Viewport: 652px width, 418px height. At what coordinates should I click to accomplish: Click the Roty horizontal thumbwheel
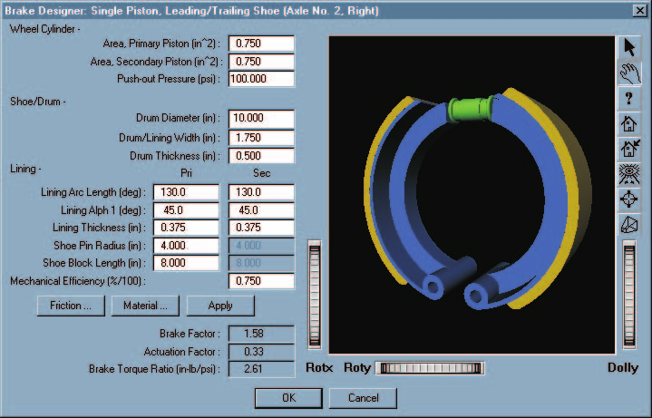tap(430, 368)
